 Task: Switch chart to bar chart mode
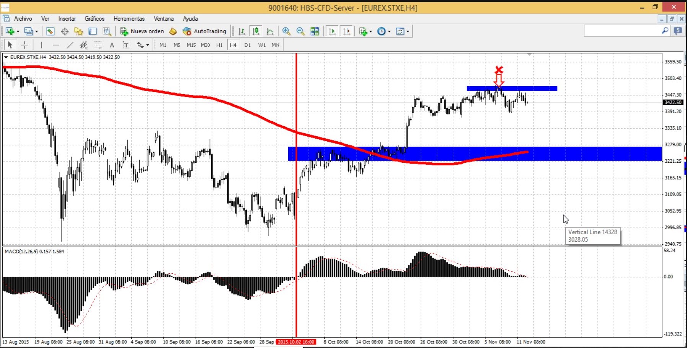point(242,31)
